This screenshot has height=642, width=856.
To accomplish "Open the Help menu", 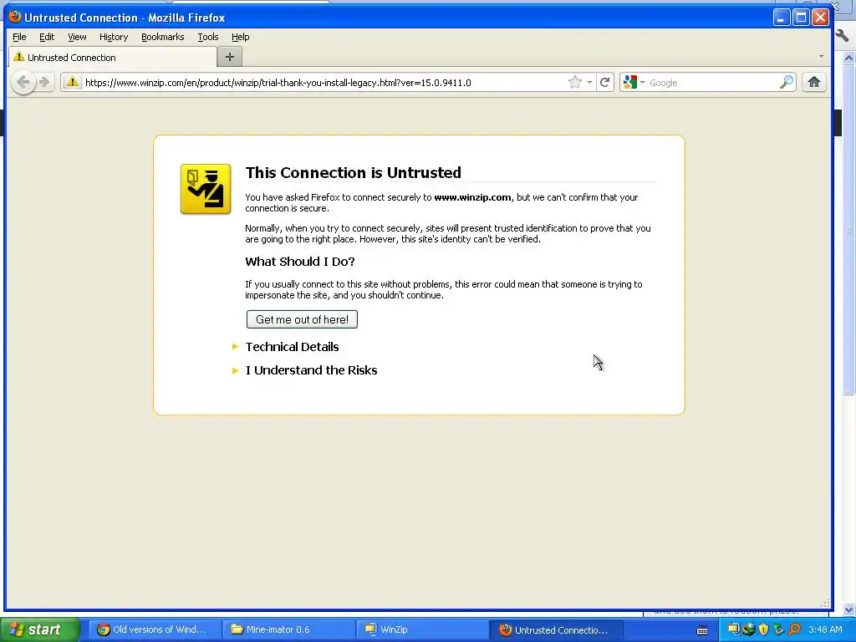I will (x=240, y=37).
